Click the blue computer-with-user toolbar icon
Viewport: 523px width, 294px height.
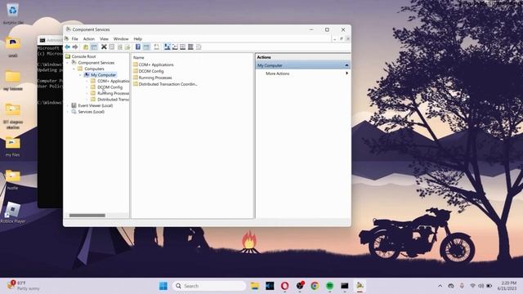coord(167,47)
